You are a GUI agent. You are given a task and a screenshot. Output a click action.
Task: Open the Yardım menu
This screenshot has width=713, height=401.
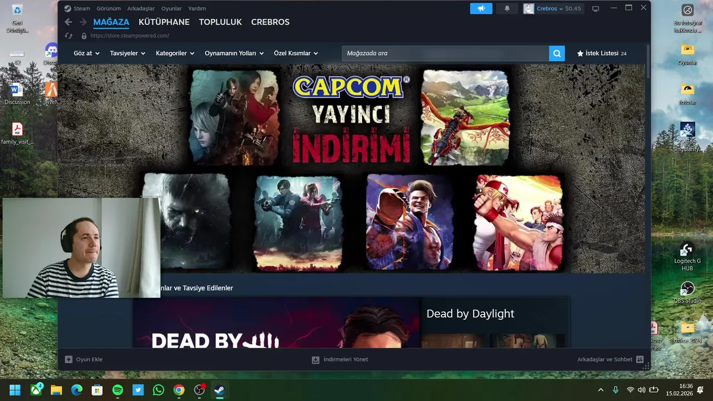197,8
